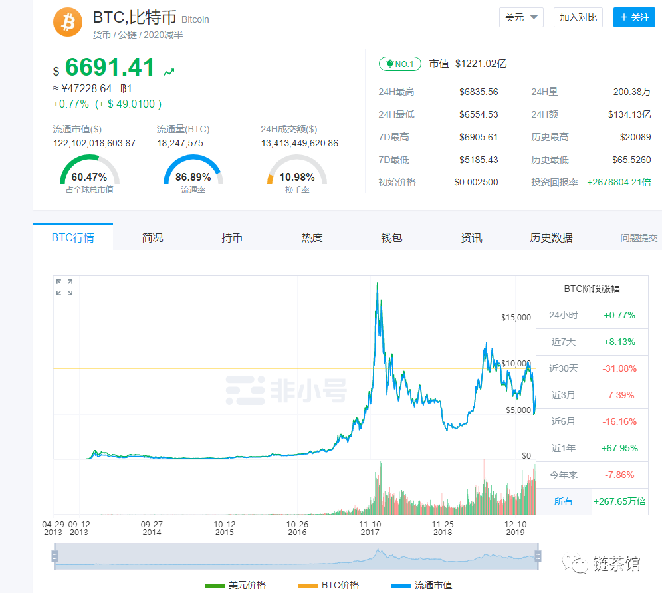The height and width of the screenshot is (593, 662).
Task: Select the 今年来 period row
Action: pos(592,475)
